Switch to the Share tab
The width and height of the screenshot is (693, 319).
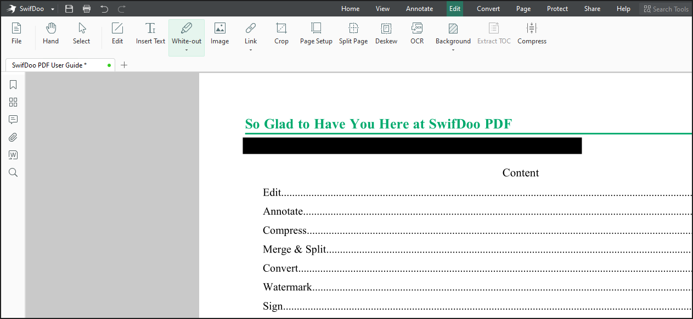coord(592,9)
